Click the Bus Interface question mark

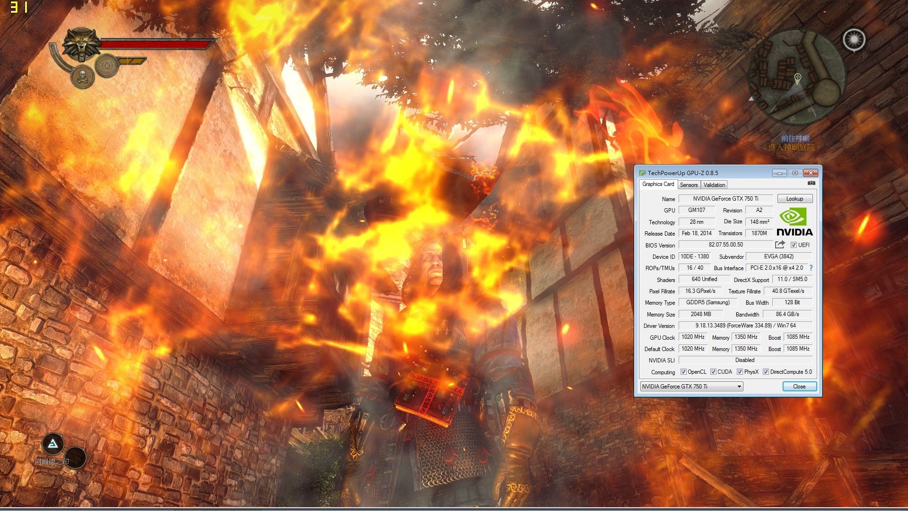811,268
